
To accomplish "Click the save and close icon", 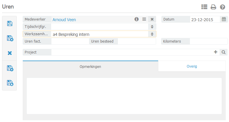I will click(10, 38).
